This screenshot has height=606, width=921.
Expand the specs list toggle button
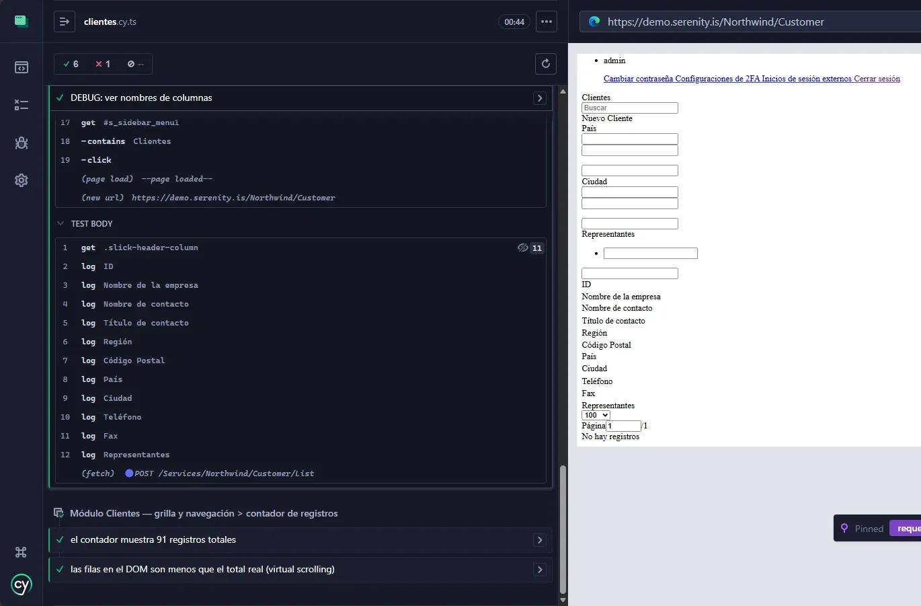tap(64, 22)
